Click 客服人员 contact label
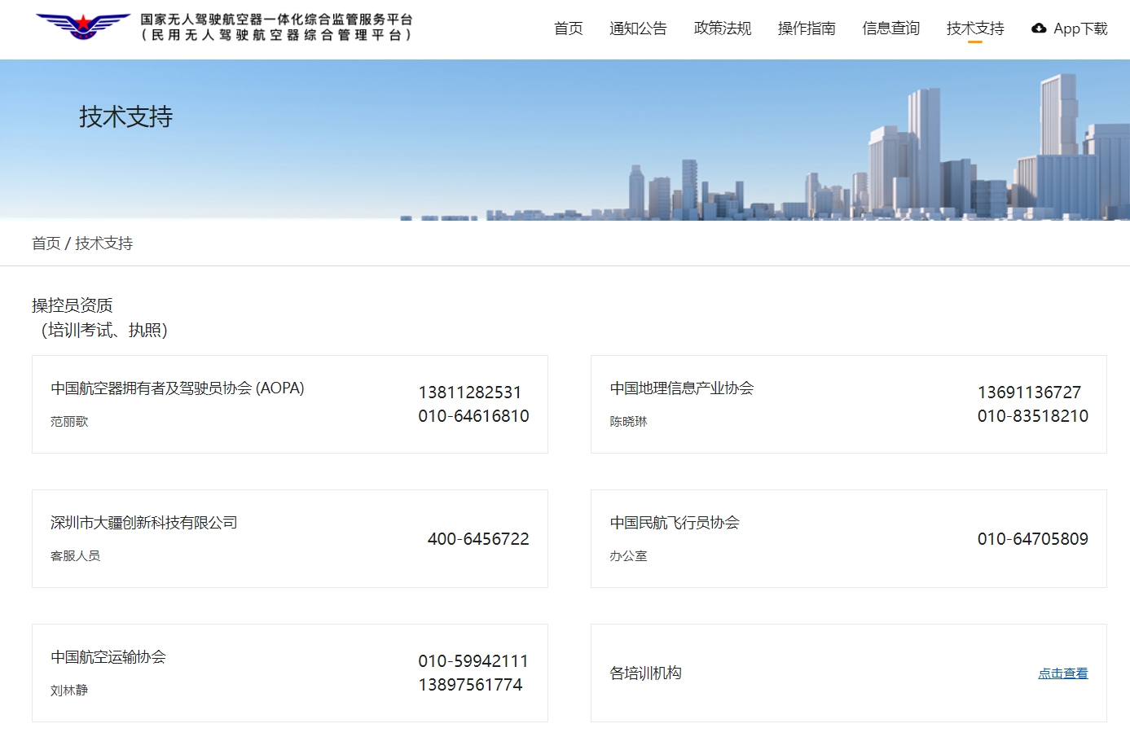 pos(75,556)
